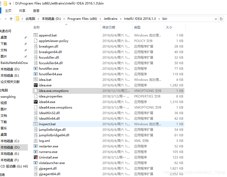The height and width of the screenshot is (177, 227).
Task: Expand chevron after JetBrains in path
Action: [121, 19]
